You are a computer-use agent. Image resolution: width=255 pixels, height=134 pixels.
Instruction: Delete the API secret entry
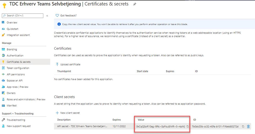click(248, 127)
